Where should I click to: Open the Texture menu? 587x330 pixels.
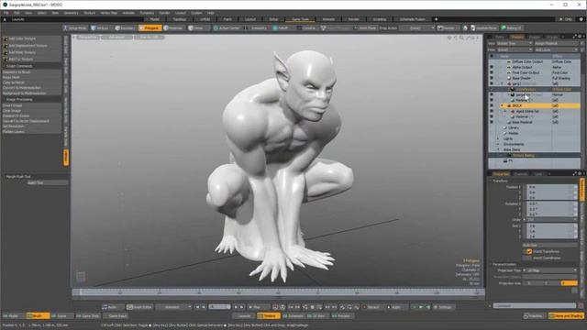[x=89, y=13]
